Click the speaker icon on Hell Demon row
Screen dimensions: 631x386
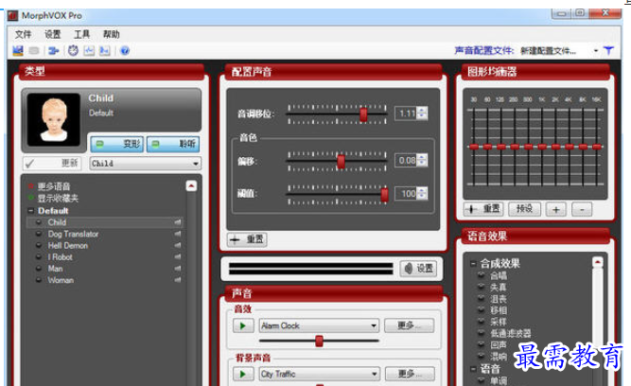click(178, 245)
